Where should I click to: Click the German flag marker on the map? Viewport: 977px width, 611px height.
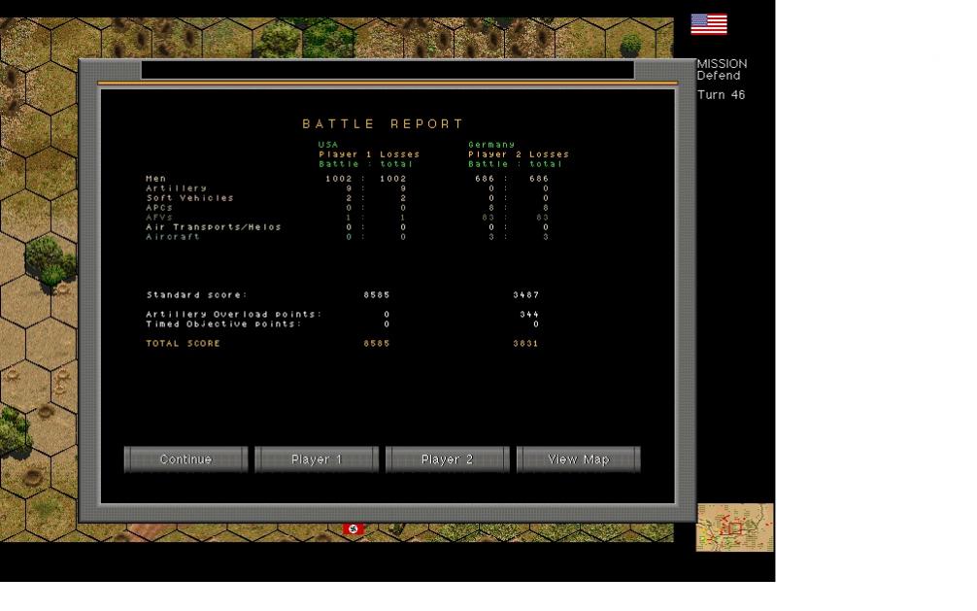click(x=354, y=529)
